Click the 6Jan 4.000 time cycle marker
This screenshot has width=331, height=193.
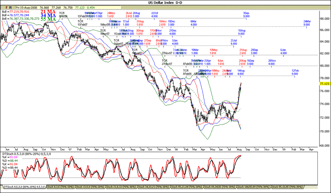(283, 51)
